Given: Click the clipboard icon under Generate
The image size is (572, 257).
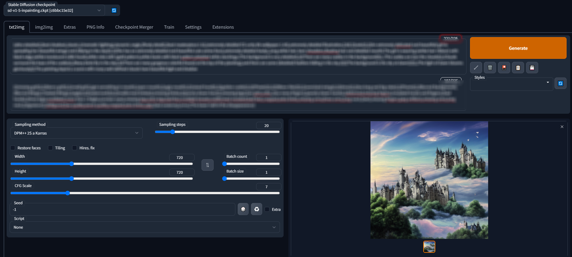Looking at the screenshot, I should point(518,68).
